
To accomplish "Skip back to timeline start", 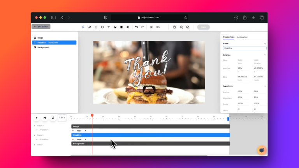I will click(x=45, y=117).
